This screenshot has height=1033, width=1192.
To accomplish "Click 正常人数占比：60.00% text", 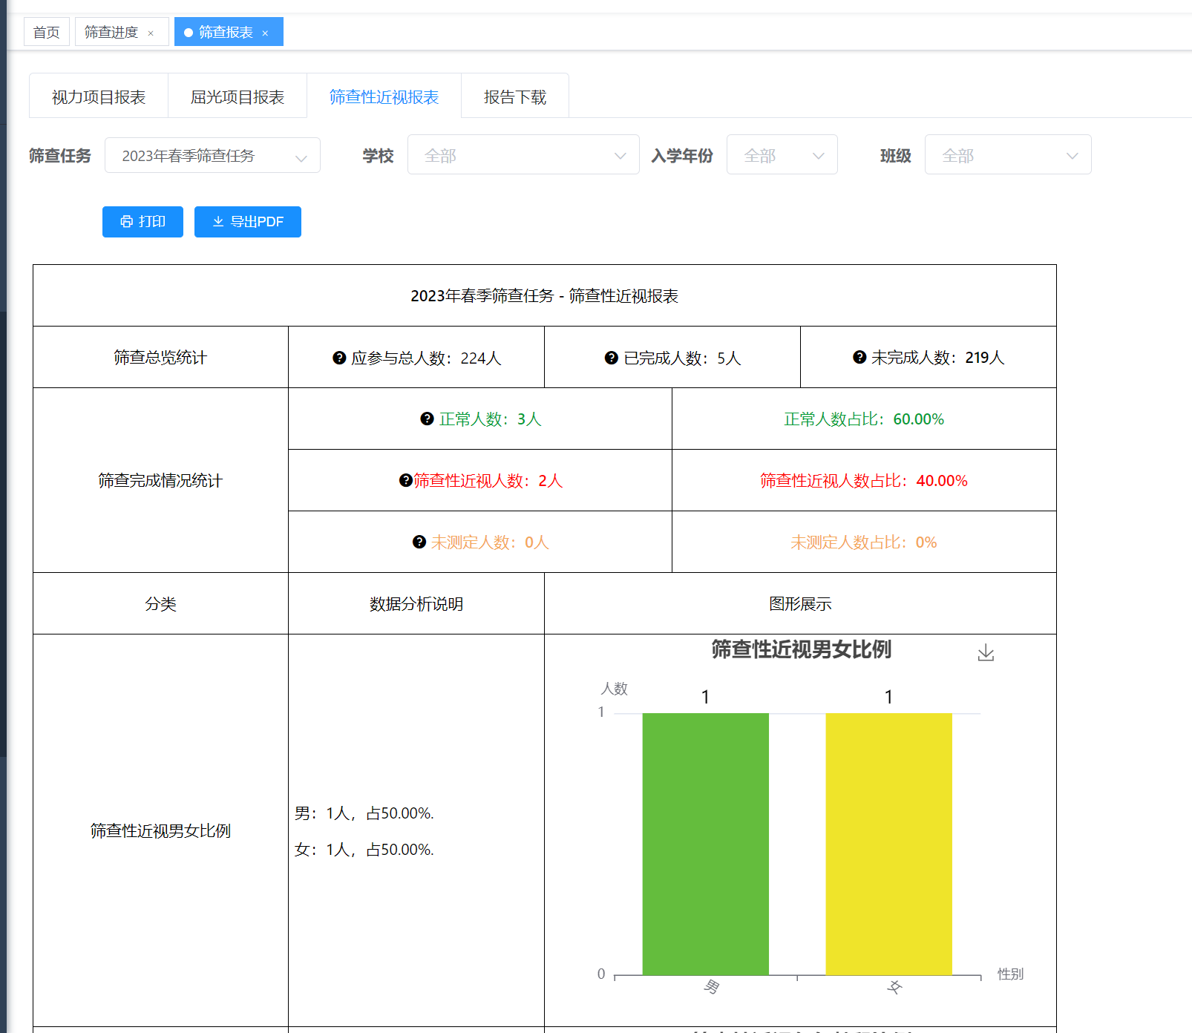I will point(864,419).
